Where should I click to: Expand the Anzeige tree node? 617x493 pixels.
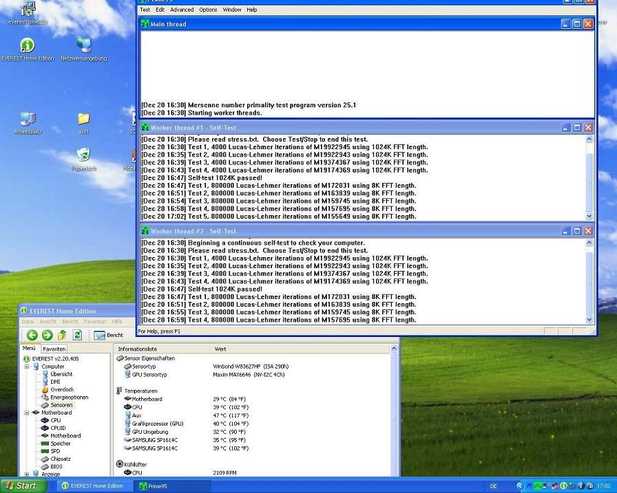pos(27,474)
